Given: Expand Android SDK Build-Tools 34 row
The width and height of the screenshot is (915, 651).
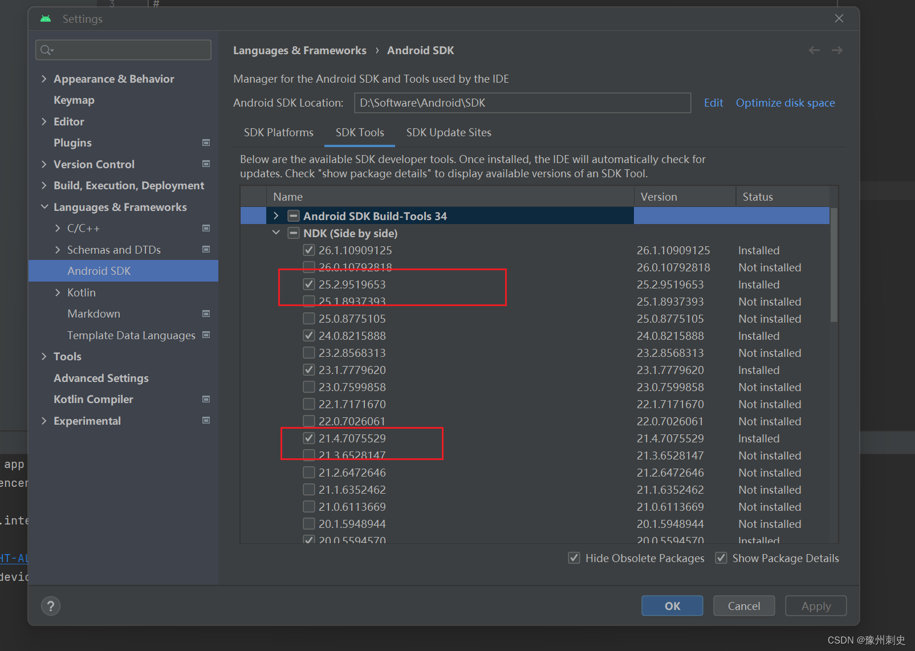Looking at the screenshot, I should click(276, 215).
